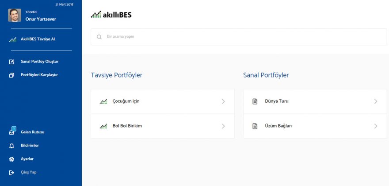The image size is (389, 186).
Task: Select Sanal Portföy Oluştur in sidebar
Action: pyautogui.click(x=40, y=62)
